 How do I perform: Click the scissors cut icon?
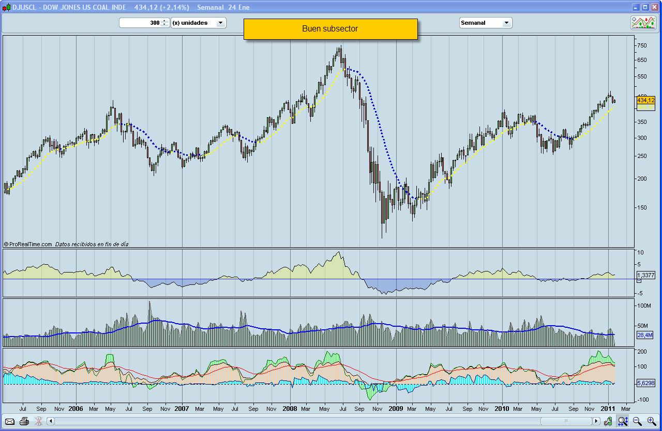(x=38, y=421)
